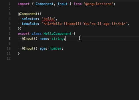
Task: Click line number 7 in the gutter
Action: (x=10, y=34)
